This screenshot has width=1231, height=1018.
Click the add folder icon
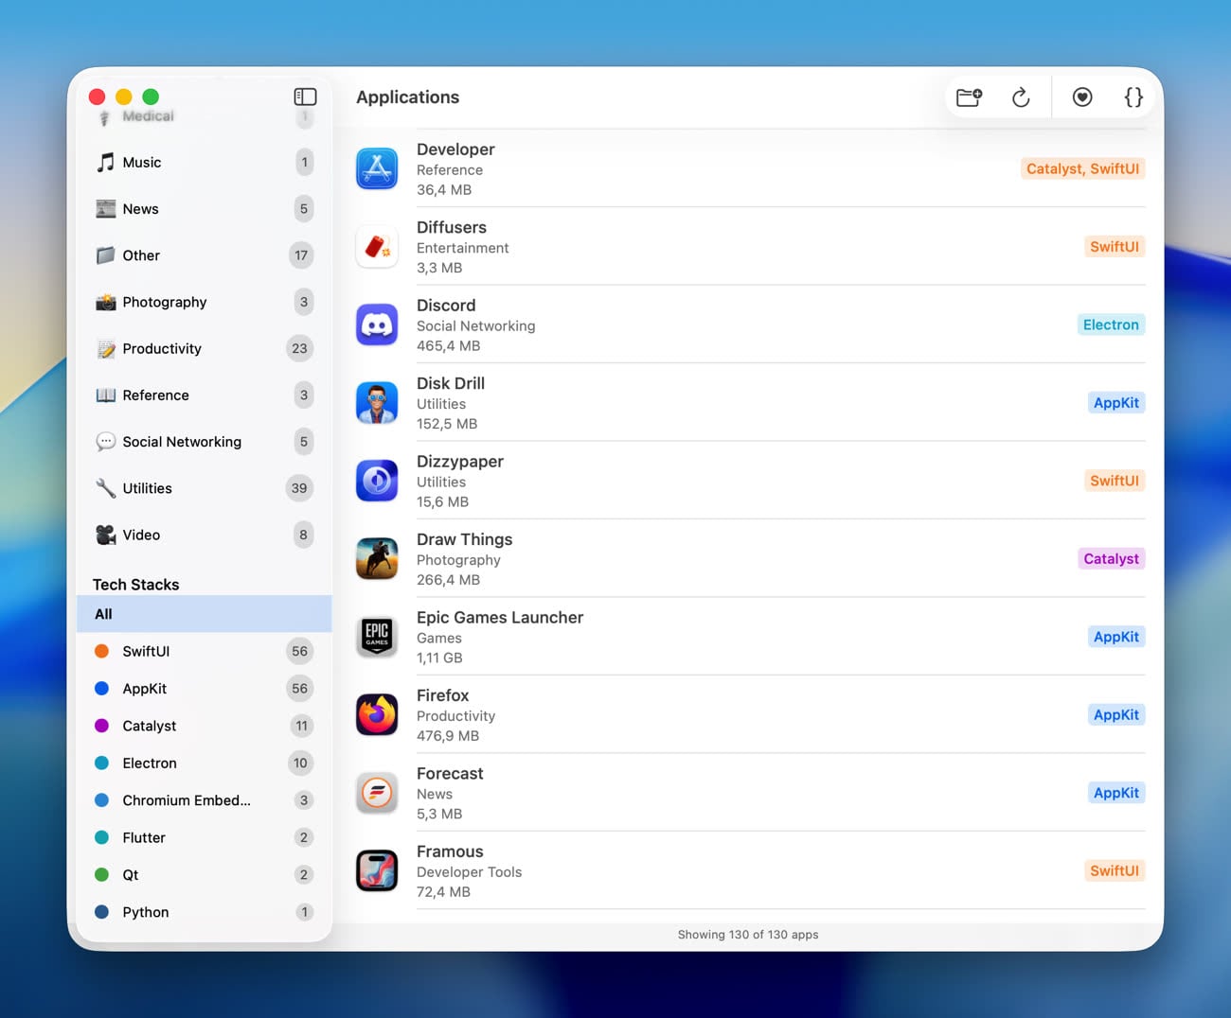click(968, 97)
